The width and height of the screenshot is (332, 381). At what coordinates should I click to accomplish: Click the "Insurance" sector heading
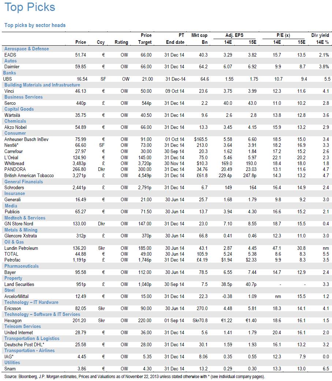click(15, 194)
